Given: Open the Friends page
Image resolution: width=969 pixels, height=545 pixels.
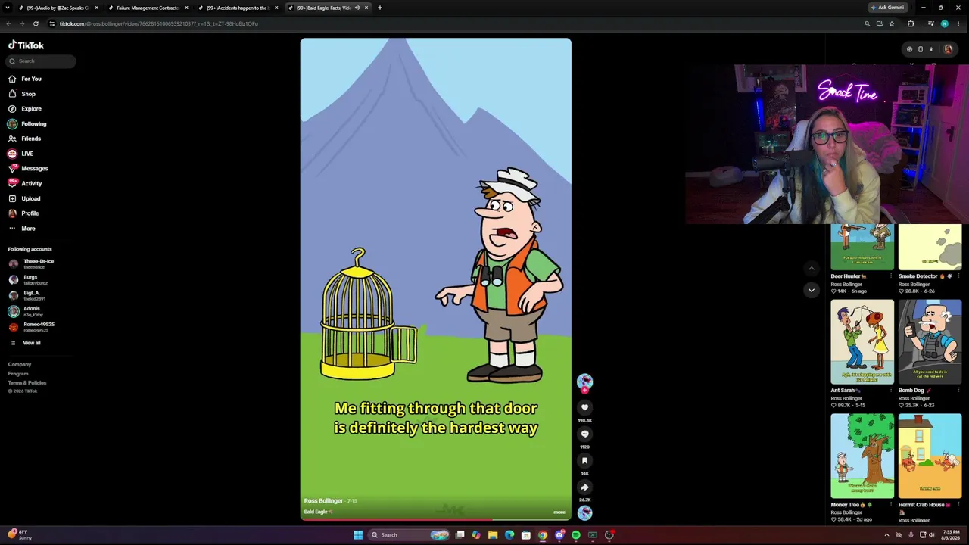Looking at the screenshot, I should pyautogui.click(x=24, y=139).
